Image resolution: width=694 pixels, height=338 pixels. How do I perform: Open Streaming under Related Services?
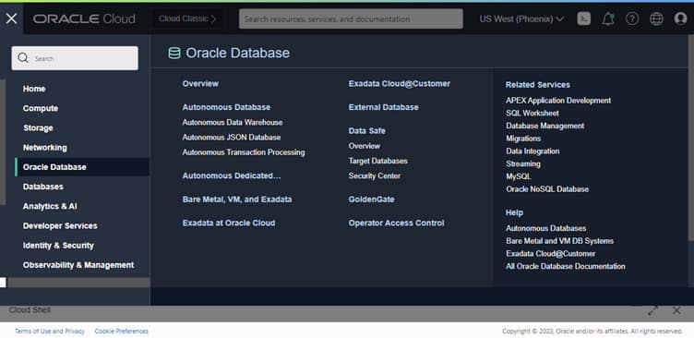pos(523,163)
